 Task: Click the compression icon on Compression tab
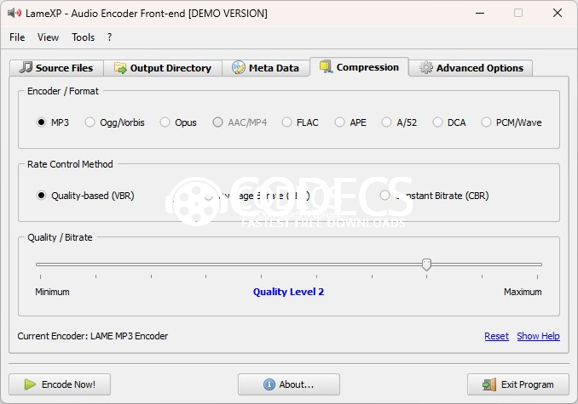[x=326, y=67]
